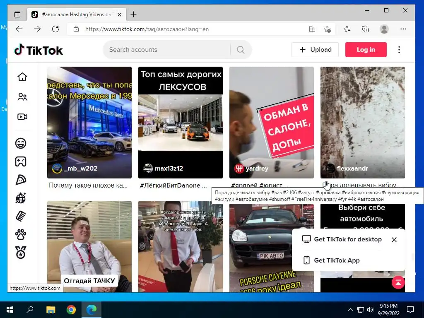Open the flexxaandr video thumbnail
The height and width of the screenshot is (318, 424).
pyautogui.click(x=363, y=123)
